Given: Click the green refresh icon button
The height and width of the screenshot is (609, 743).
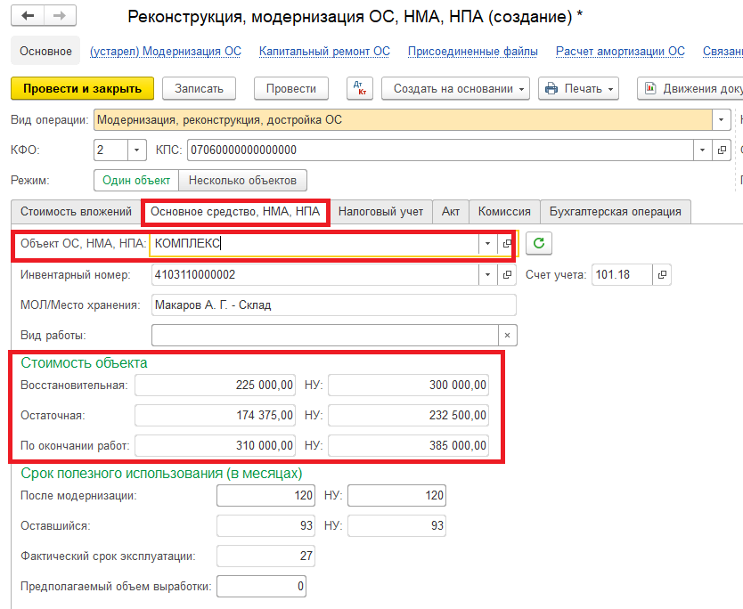Looking at the screenshot, I should point(538,243).
